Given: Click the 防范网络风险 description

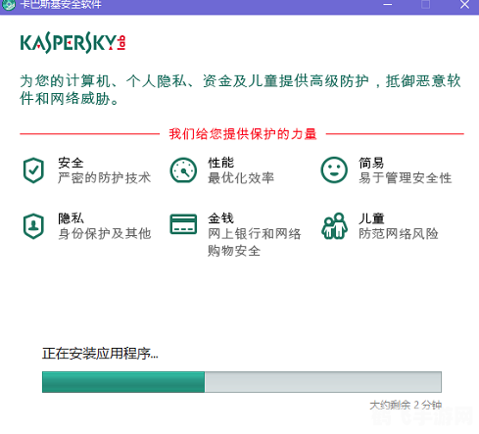Looking at the screenshot, I should (398, 234).
